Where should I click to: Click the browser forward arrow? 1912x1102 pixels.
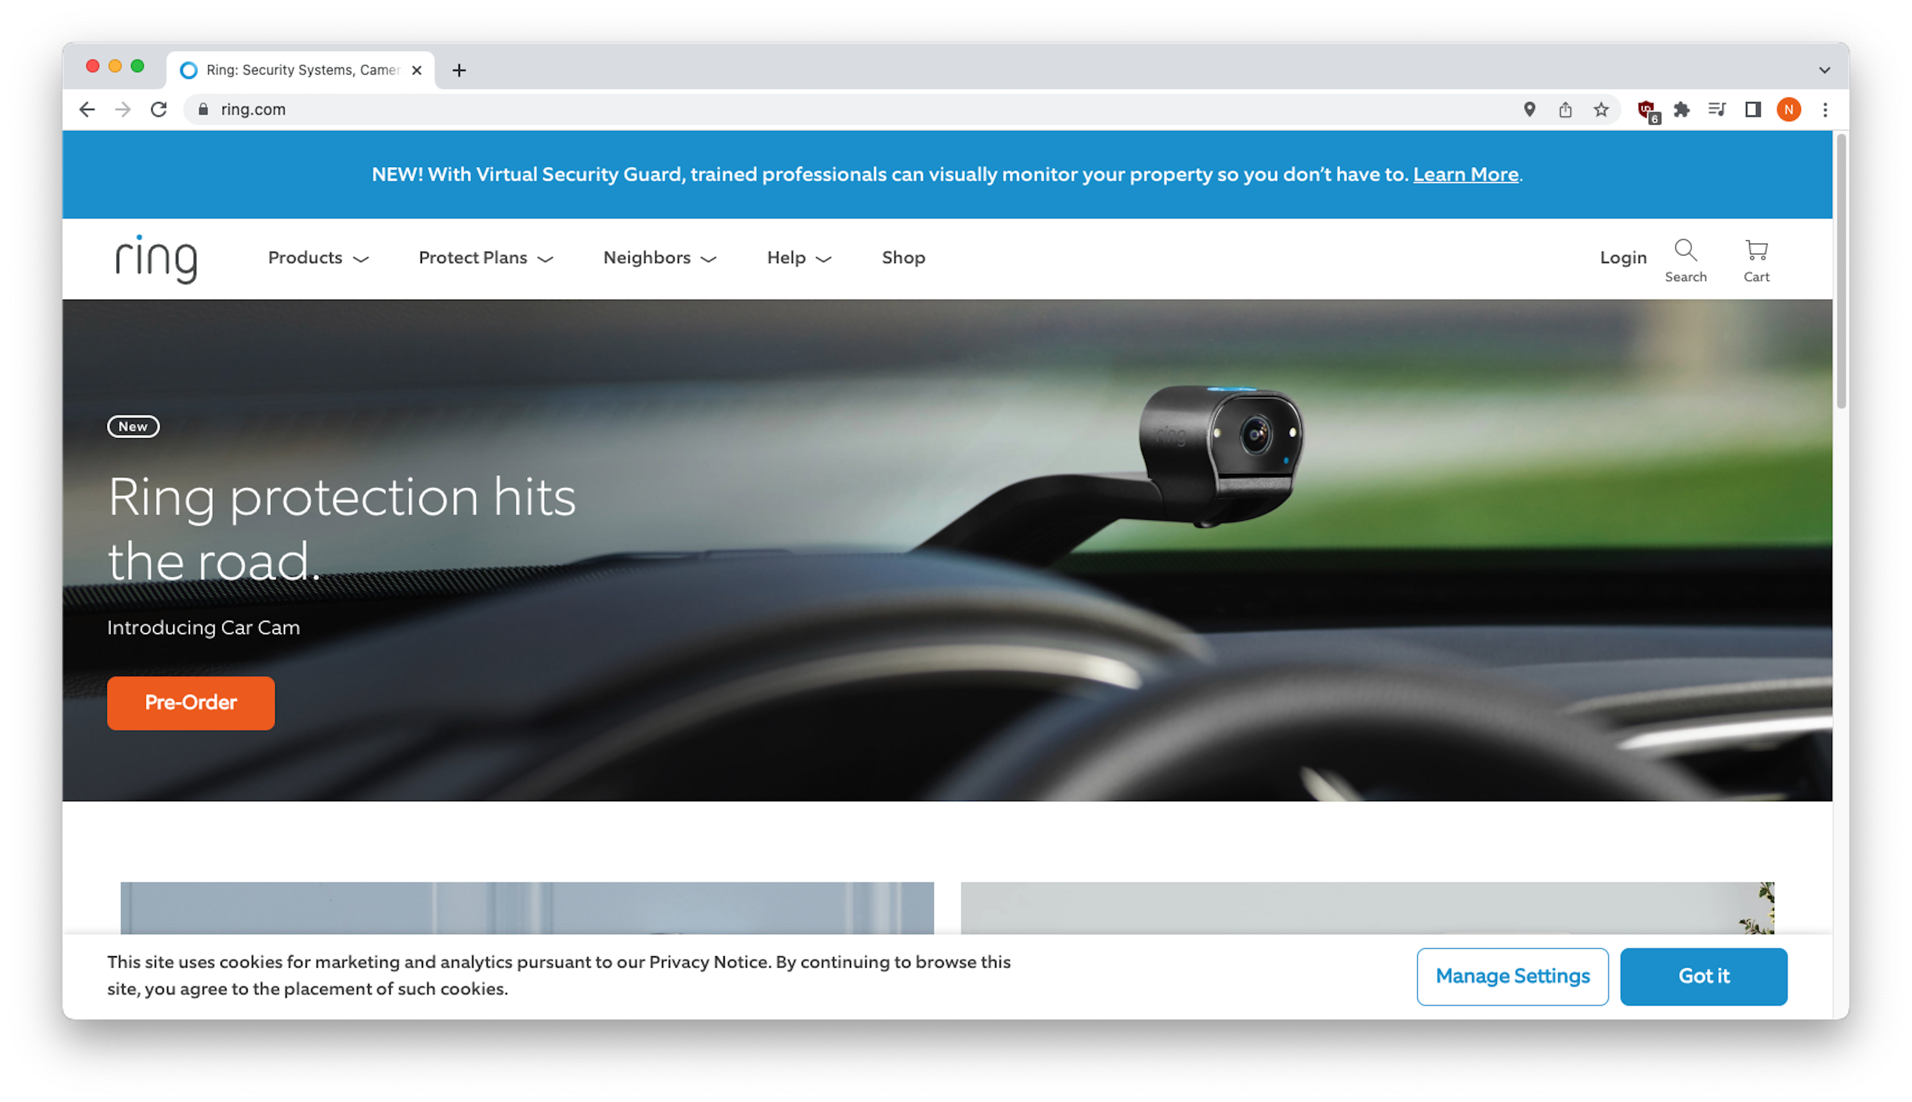click(122, 110)
